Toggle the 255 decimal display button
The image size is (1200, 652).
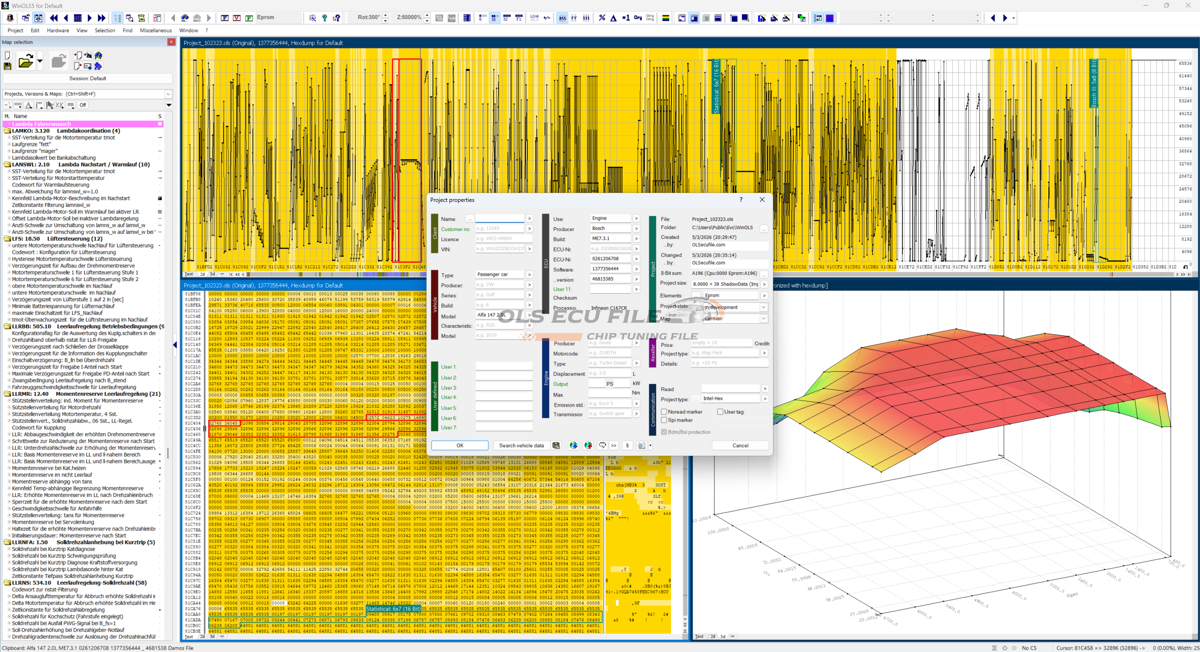click(562, 18)
